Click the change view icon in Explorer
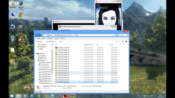This screenshot has height=98, width=175. pyautogui.click(x=116, y=41)
